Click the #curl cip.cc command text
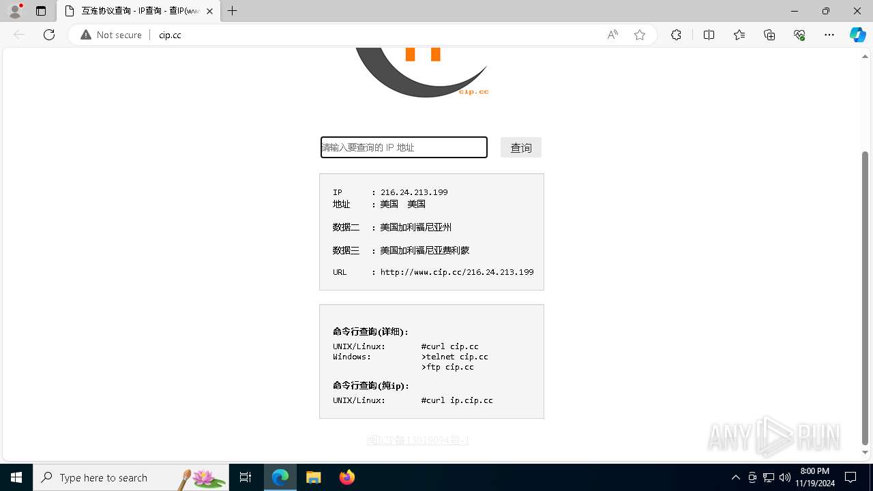The height and width of the screenshot is (491, 873). click(x=450, y=346)
